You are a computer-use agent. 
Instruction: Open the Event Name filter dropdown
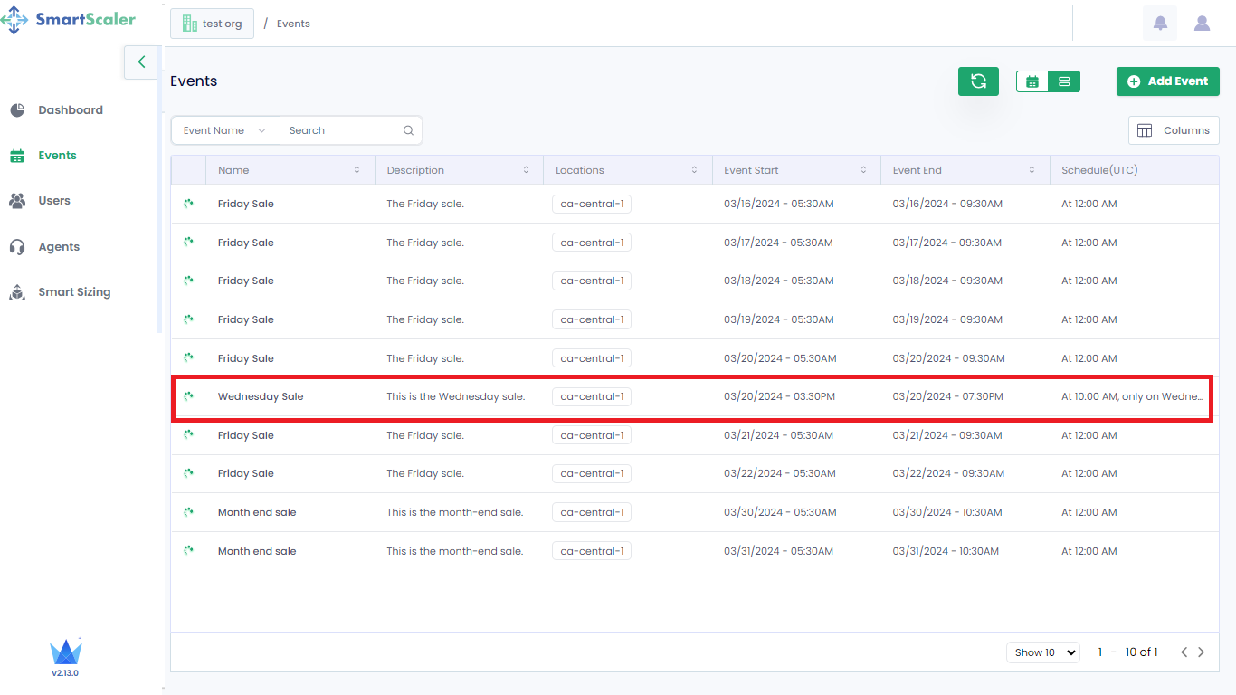point(225,130)
